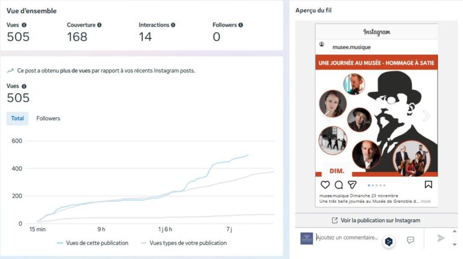
Task: Click the 9 h axis label
Action: (x=101, y=229)
